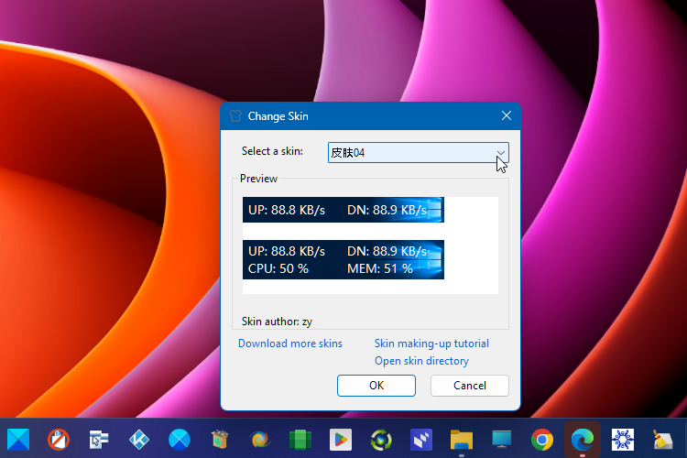Screen dimensions: 687x458
Task: Click the 'Skin author: zy' text
Action: [x=277, y=322]
